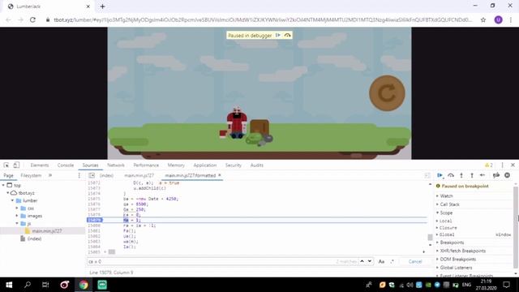Open Chrome menu (three dots)
The height and width of the screenshot is (292, 519).
(x=511, y=19)
